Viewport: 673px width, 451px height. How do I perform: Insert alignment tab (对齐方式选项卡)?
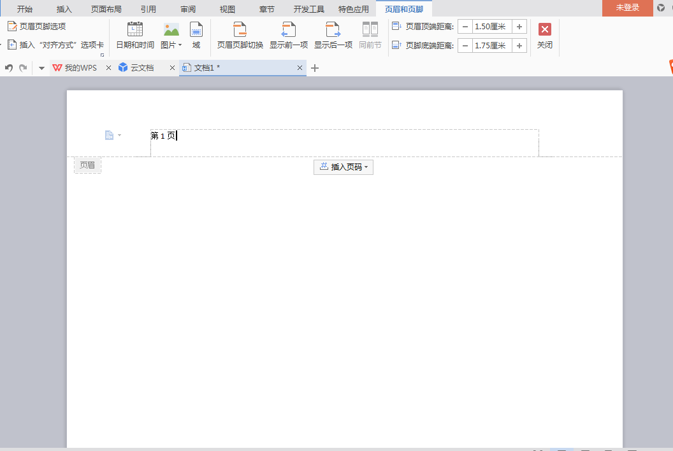tap(56, 45)
